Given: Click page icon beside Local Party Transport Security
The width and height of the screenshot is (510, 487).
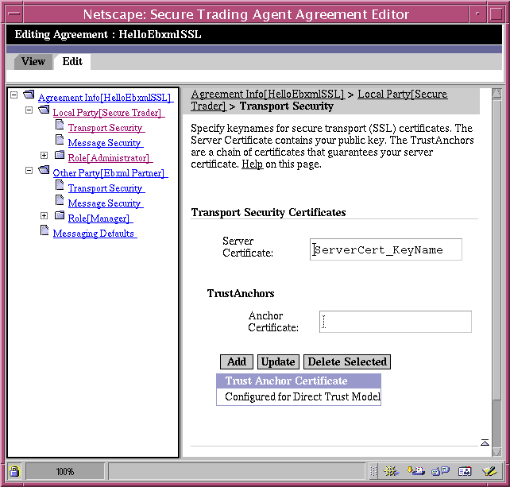Looking at the screenshot, I should point(60,124).
